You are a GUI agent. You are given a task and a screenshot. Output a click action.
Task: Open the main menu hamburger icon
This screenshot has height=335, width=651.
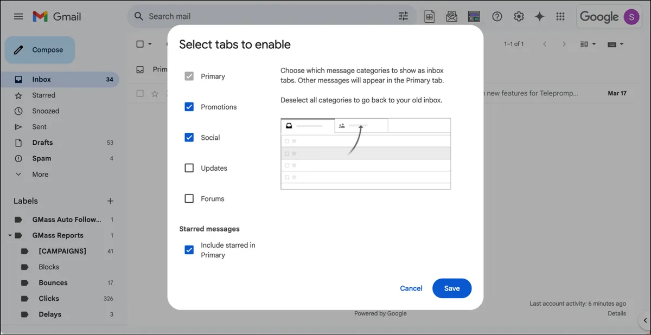click(x=18, y=16)
